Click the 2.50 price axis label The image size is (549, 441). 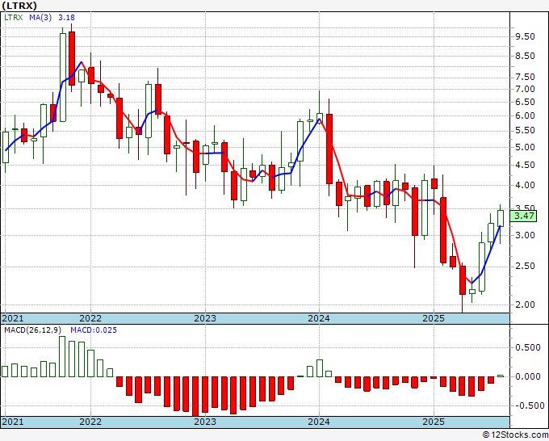click(526, 266)
